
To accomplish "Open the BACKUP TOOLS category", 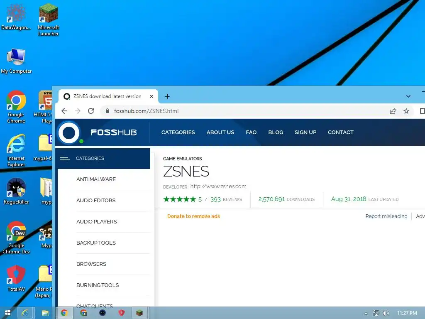I will (x=96, y=243).
